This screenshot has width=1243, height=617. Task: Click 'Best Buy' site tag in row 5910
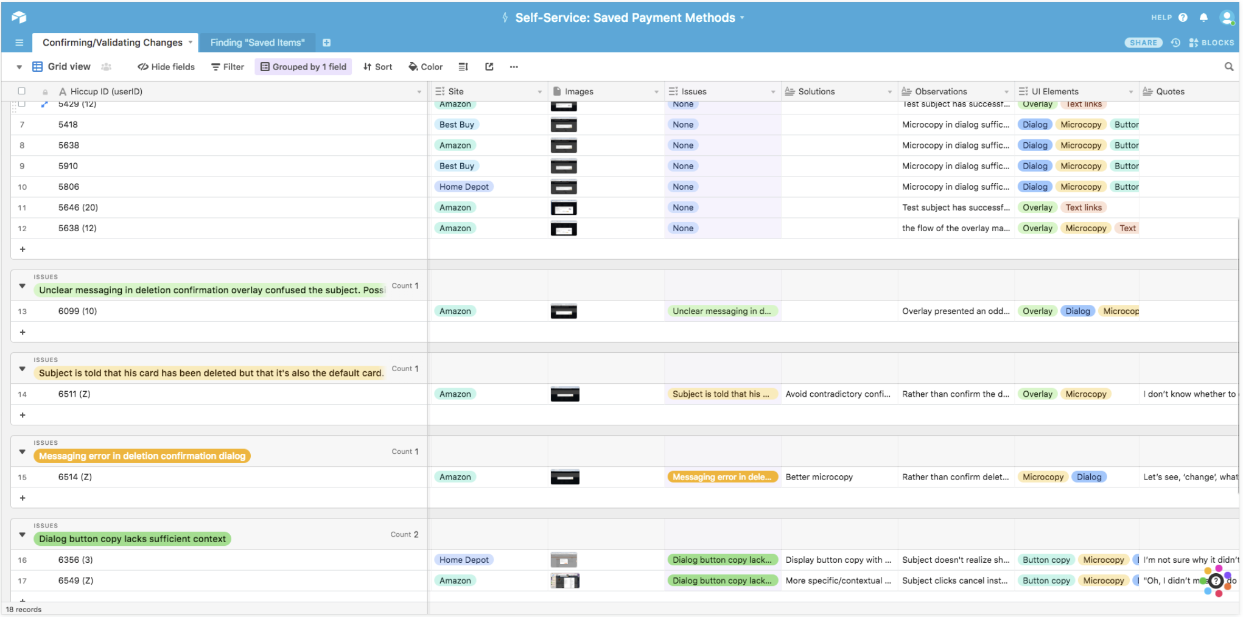click(457, 166)
